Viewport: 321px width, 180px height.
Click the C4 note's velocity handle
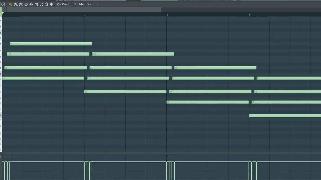pyautogui.click(x=249, y=162)
